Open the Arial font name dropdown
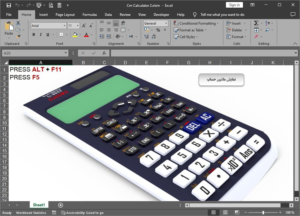The height and width of the screenshot is (216, 300). (x=64, y=26)
